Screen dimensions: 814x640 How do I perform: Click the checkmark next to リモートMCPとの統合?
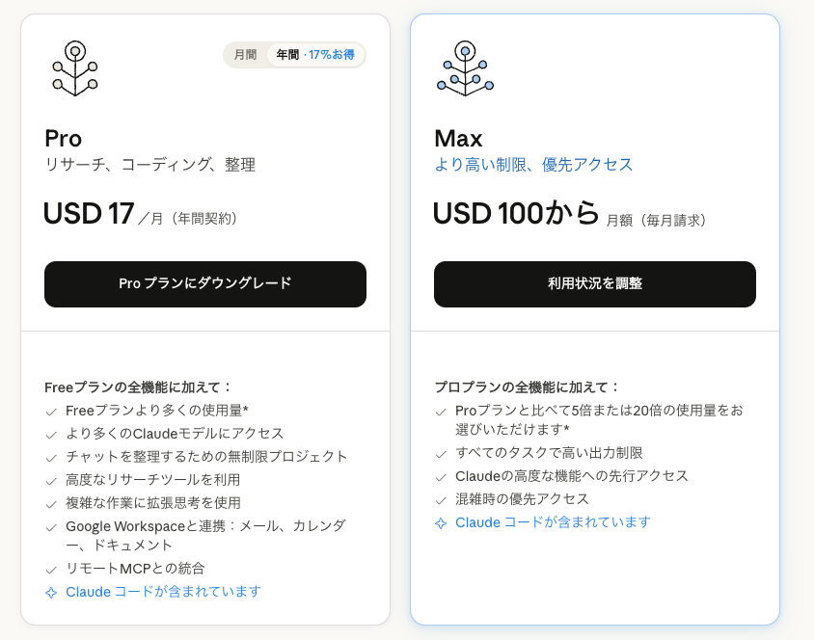click(51, 570)
